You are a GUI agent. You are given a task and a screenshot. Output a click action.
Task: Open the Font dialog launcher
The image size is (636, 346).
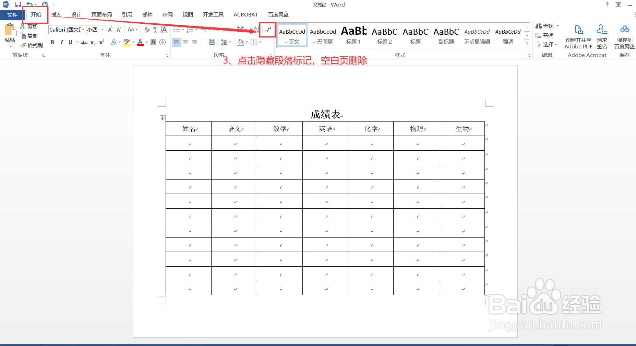coord(167,56)
